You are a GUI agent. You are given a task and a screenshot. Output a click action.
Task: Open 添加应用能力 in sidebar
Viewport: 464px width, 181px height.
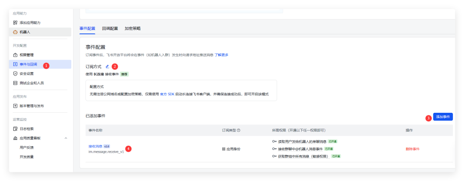tap(40, 23)
